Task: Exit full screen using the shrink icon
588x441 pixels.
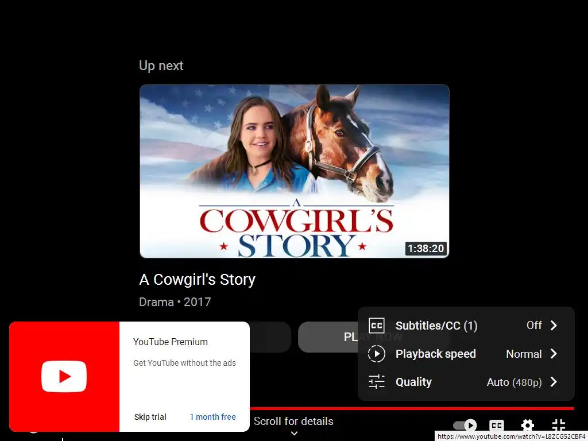Action: click(x=559, y=425)
